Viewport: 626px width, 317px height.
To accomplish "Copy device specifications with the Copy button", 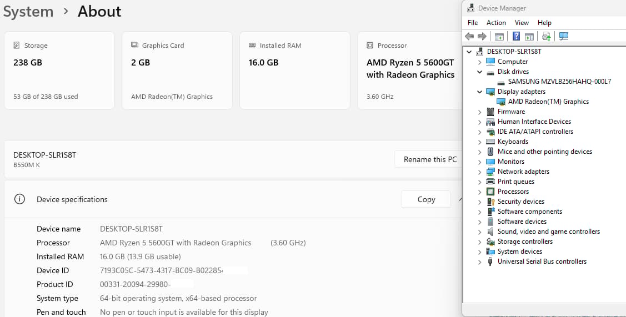I will [426, 199].
